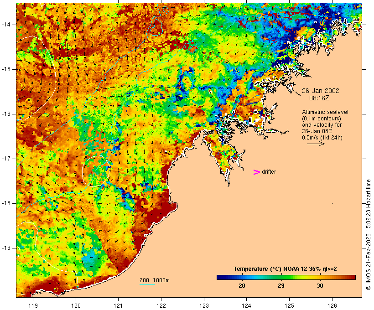
Task: Click the '28' colorbar tick label
Action: coord(242,286)
